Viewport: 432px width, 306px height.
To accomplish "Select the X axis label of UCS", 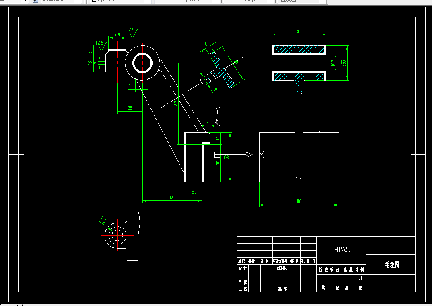I will pos(262,155).
